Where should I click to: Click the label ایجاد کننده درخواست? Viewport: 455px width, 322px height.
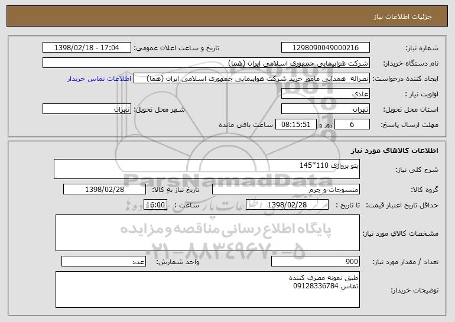pos(405,79)
